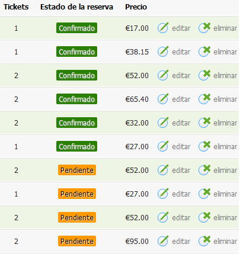Sort by Tickets column header

(16, 7)
